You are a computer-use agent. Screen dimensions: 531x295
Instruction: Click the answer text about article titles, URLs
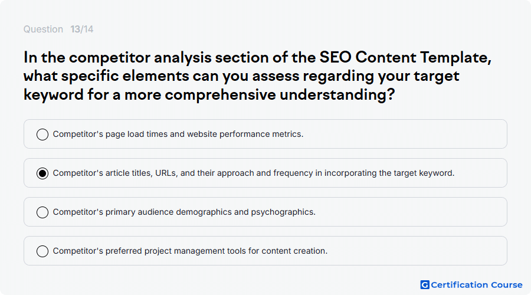(x=254, y=173)
